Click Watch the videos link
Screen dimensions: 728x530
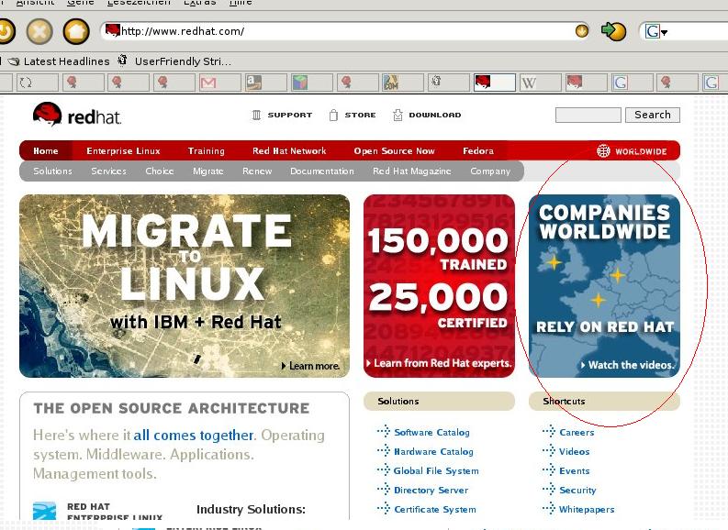tap(627, 365)
